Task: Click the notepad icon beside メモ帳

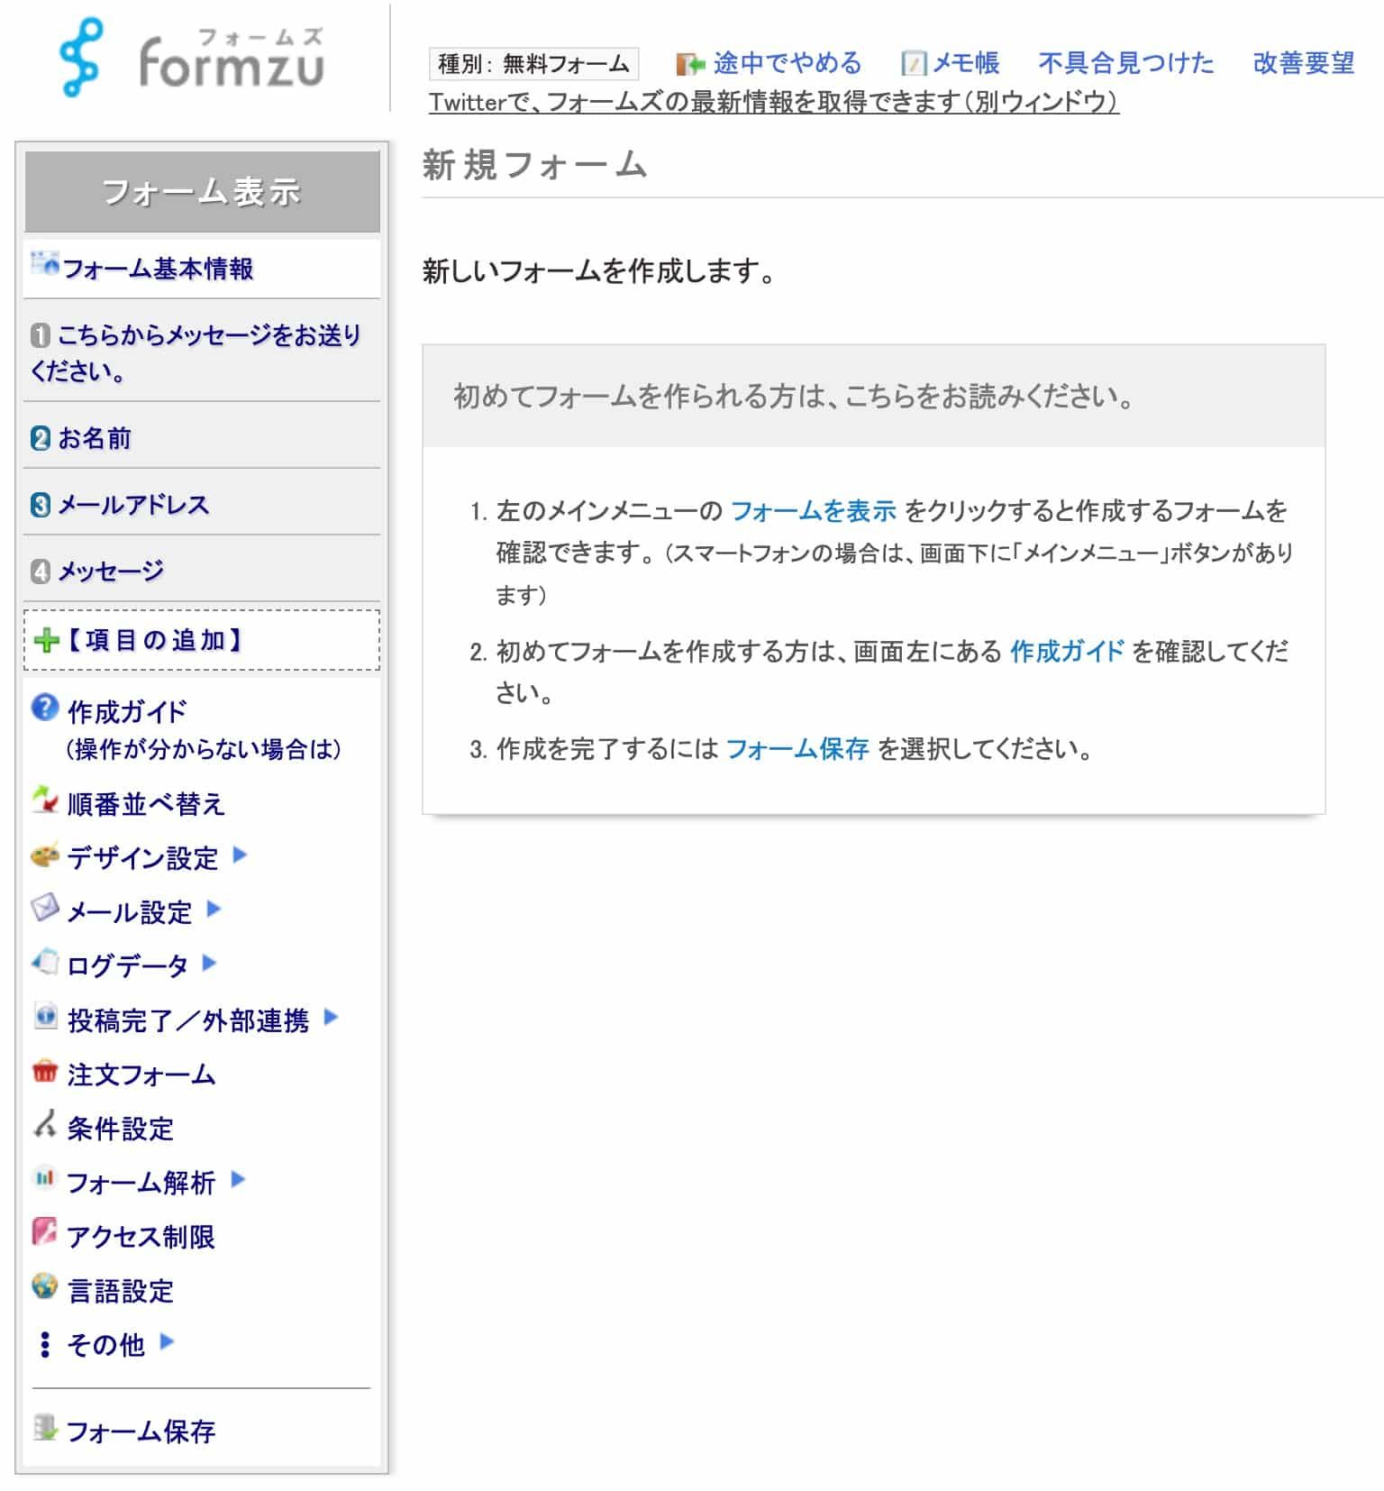Action: pyautogui.click(x=914, y=63)
